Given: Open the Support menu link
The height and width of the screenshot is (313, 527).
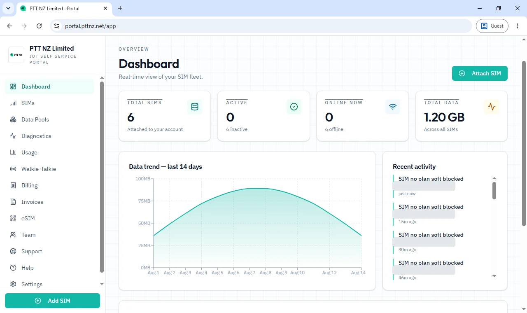Looking at the screenshot, I should pos(49,251).
